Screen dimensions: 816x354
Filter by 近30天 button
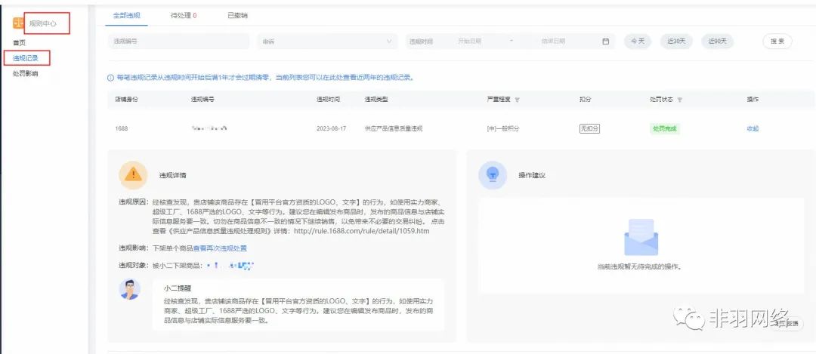tap(676, 42)
